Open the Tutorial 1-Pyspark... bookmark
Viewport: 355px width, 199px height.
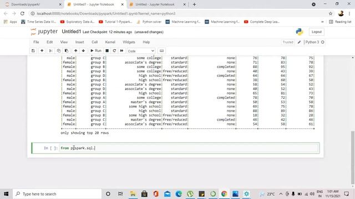pyautogui.click(x=115, y=22)
